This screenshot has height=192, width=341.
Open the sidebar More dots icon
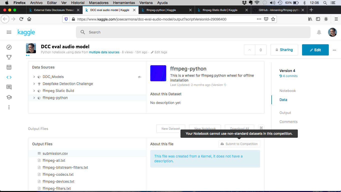coord(9,107)
